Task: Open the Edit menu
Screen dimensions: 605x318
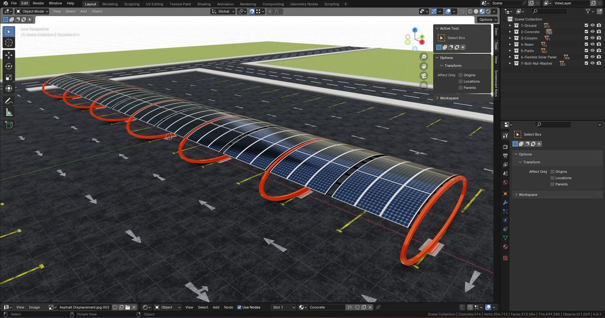Action: pyautogui.click(x=25, y=3)
